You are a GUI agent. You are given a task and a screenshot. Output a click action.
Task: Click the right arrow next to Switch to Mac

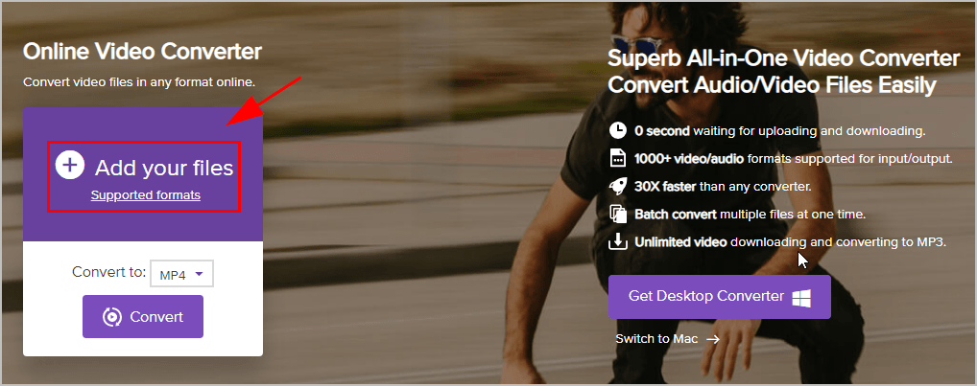click(x=713, y=339)
